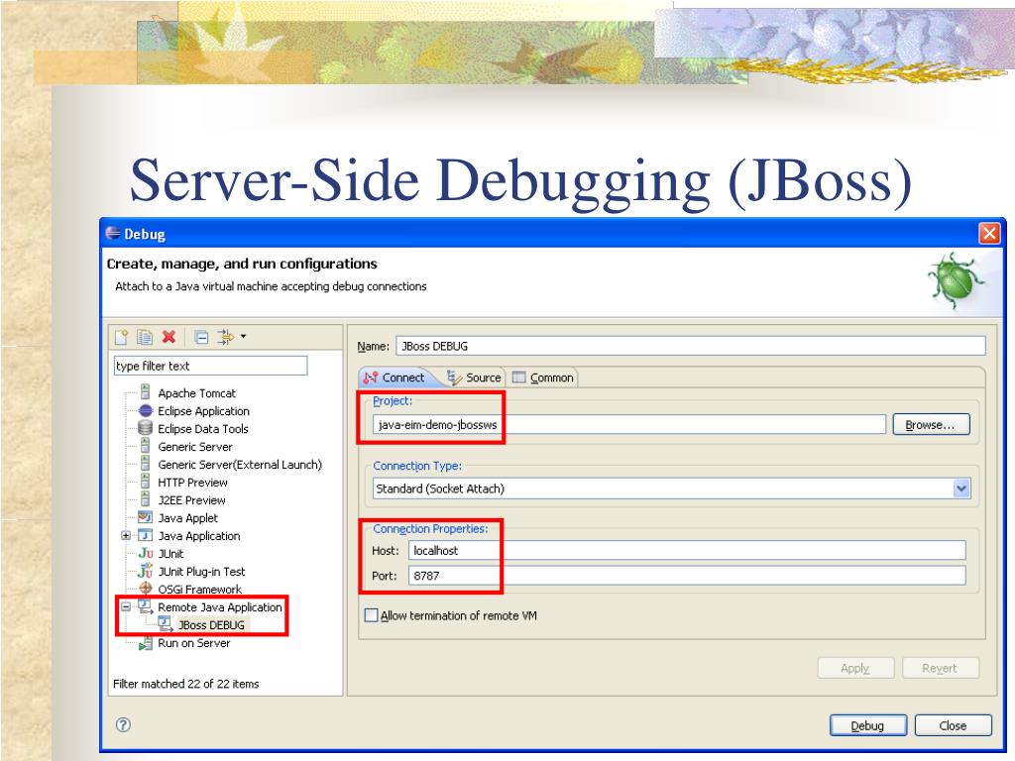Click the JUnit icon
1015x761 pixels.
coord(146,553)
